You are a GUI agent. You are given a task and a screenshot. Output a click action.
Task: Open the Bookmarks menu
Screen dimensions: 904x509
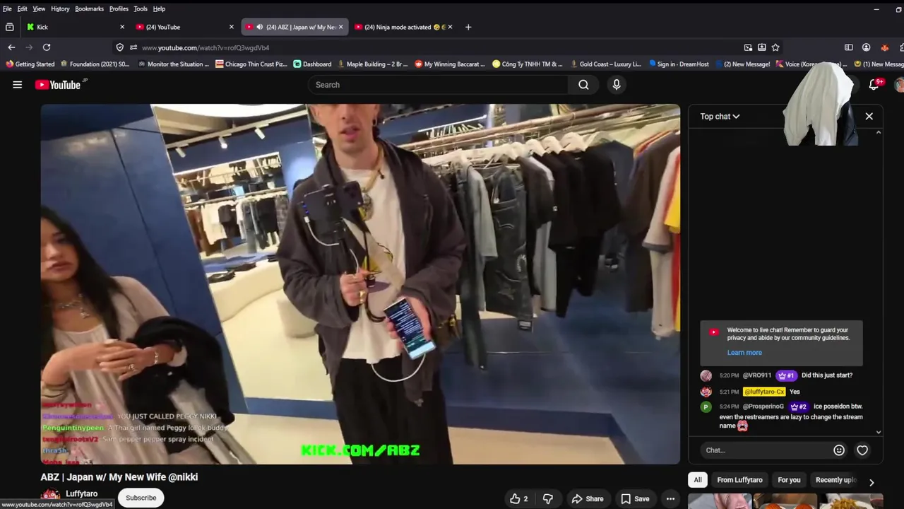[x=89, y=8]
